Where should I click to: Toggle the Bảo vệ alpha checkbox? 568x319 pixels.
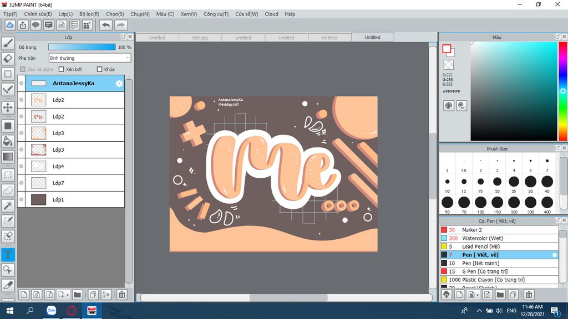(23, 69)
